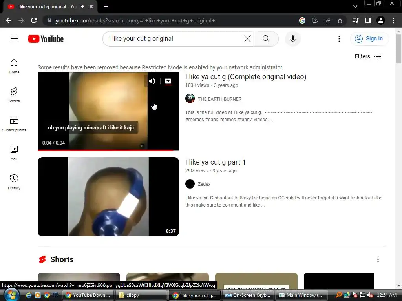This screenshot has height=301, width=402.
Task: Open Home in the sidebar
Action: [x=14, y=66]
